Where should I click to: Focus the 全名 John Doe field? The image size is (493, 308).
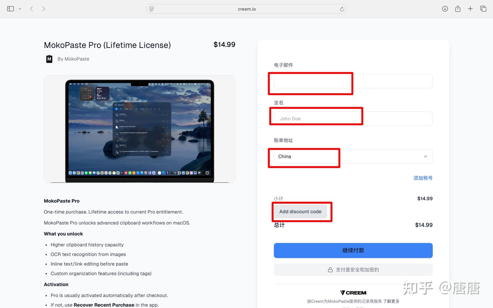[x=353, y=119]
